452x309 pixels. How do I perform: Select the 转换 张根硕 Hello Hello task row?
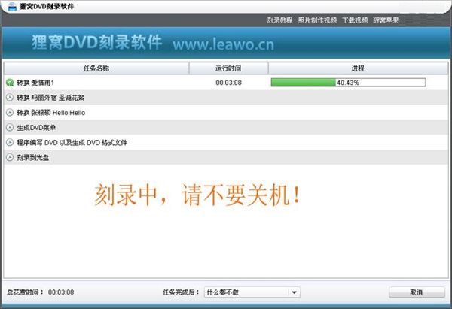226,113
